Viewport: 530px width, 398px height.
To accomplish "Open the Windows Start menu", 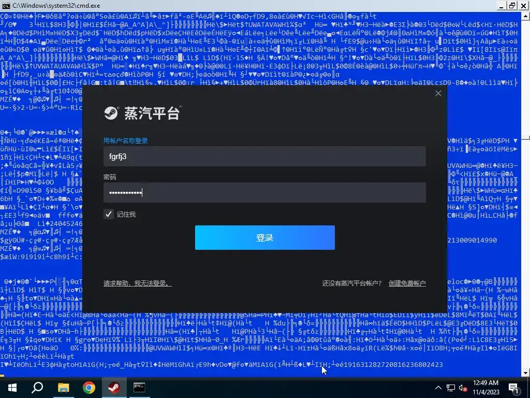I will pyautogui.click(x=12, y=388).
